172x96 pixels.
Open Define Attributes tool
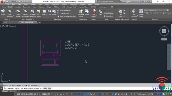point(25,13)
